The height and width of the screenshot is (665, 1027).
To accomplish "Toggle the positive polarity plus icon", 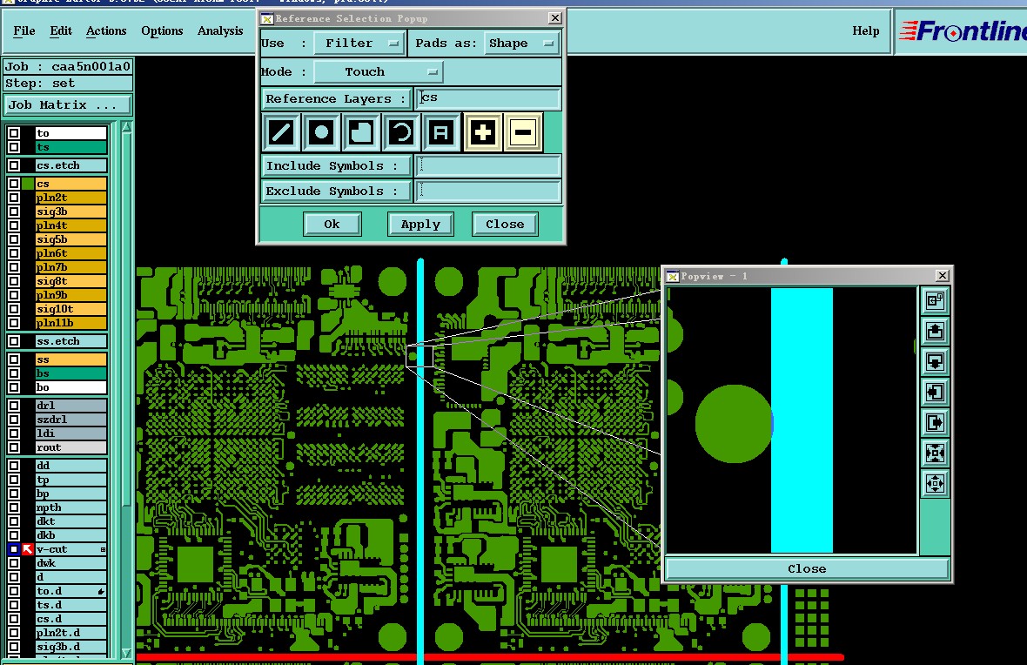I will (x=483, y=132).
